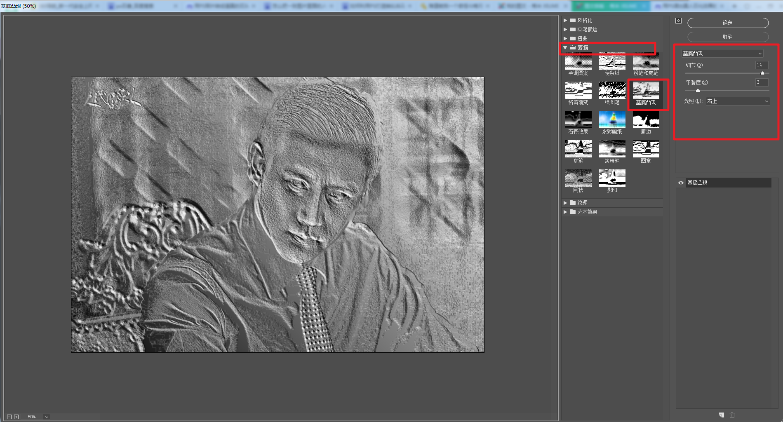Choose the 炭精笔 filter thumbnail

pos(612,149)
